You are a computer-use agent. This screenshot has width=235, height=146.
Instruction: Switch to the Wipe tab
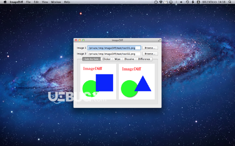click(x=117, y=59)
